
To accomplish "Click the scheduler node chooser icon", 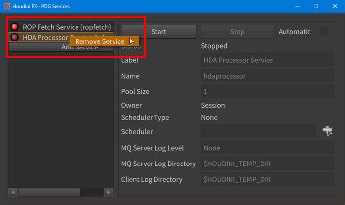I will [x=328, y=131].
